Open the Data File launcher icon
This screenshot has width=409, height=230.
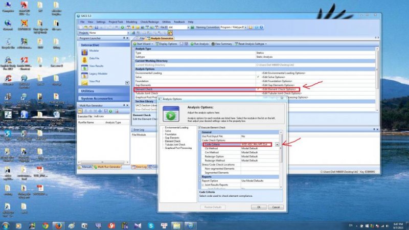(x=84, y=60)
